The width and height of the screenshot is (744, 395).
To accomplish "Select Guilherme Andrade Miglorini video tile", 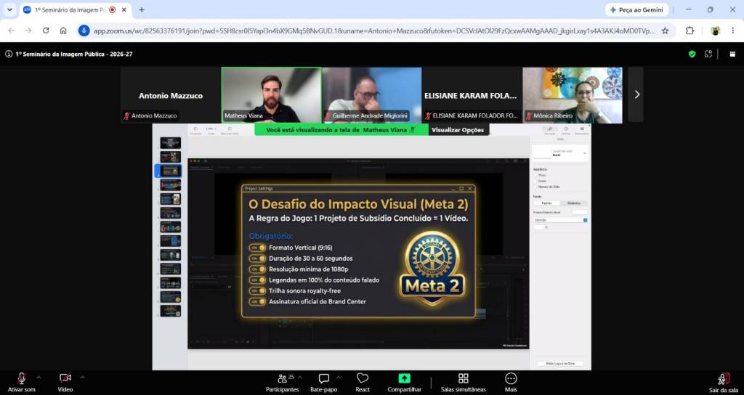I will (x=371, y=95).
